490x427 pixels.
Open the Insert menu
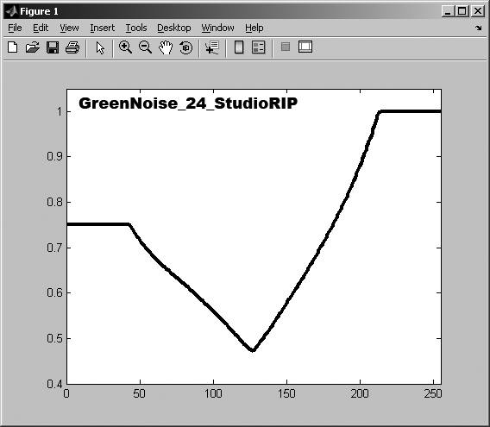coord(102,28)
